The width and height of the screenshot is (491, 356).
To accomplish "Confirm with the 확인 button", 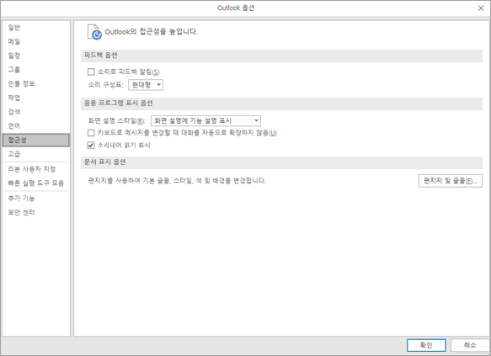I will [x=426, y=345].
